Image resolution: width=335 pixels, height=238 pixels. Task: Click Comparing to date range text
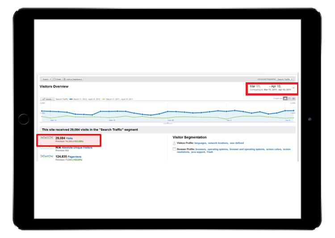(x=271, y=90)
